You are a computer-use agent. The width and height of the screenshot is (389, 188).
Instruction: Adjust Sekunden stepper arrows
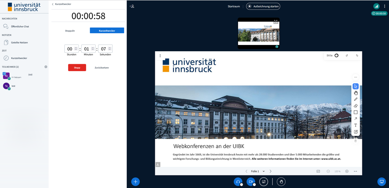110,49
